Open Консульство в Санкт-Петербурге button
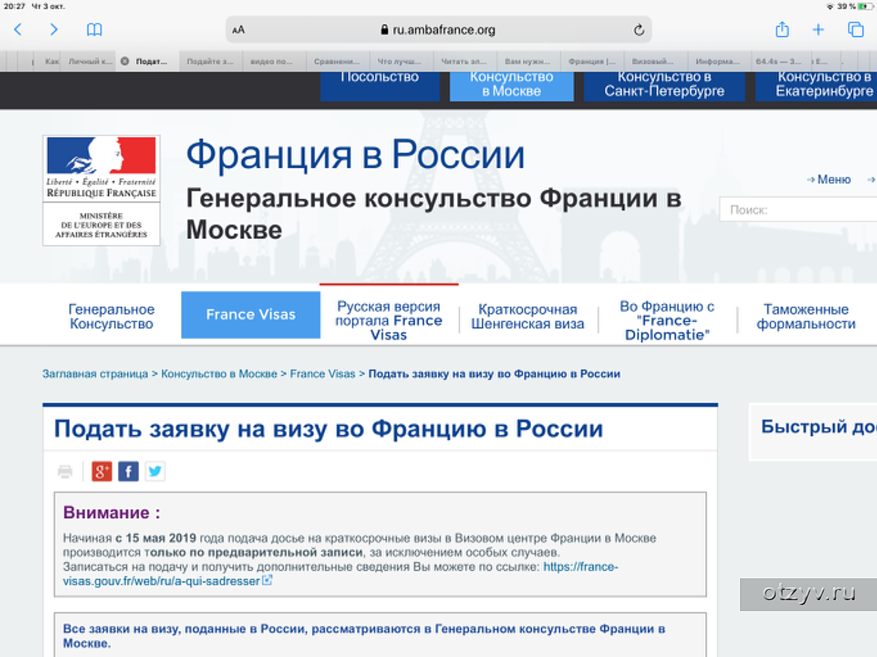The image size is (877, 657). tap(664, 86)
